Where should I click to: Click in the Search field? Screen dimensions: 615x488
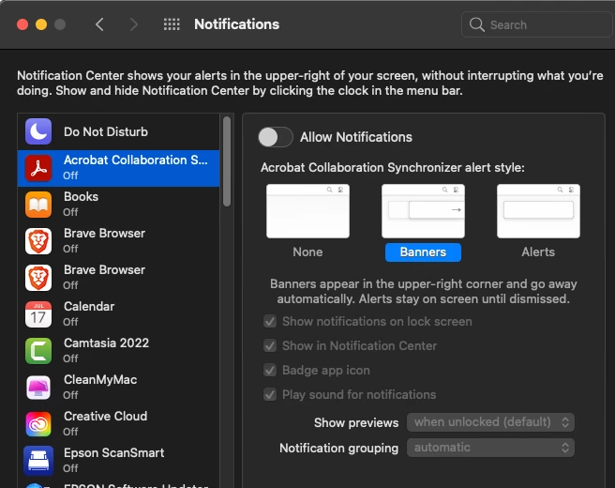coord(537,24)
